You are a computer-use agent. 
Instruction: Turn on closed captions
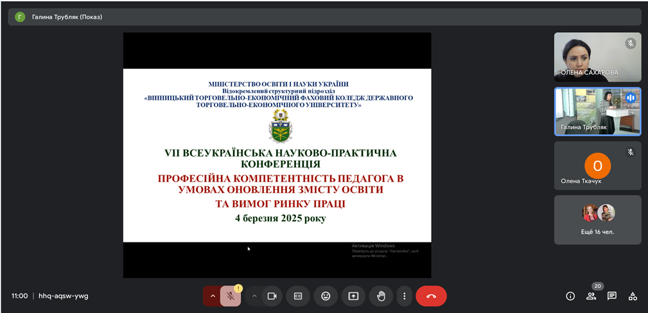click(298, 296)
